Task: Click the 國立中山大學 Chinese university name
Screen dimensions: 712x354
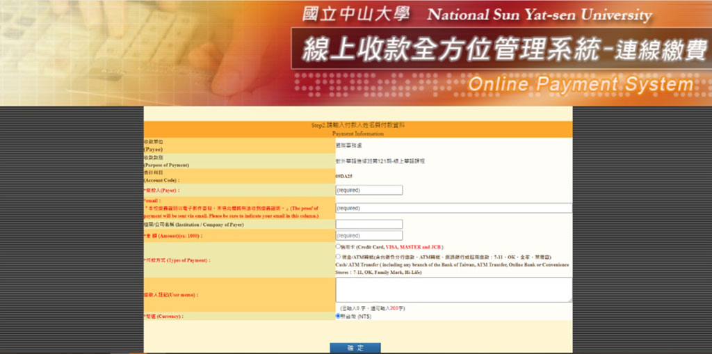Action: [356, 14]
